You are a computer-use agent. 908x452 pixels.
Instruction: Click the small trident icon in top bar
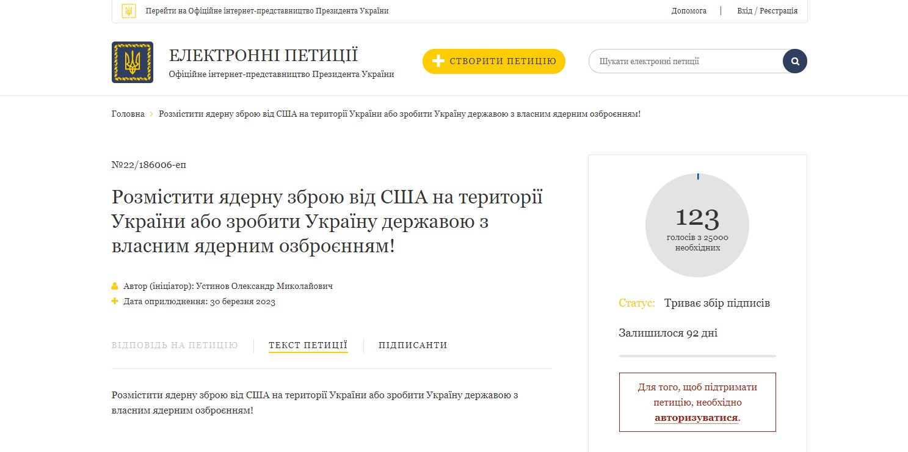(128, 11)
